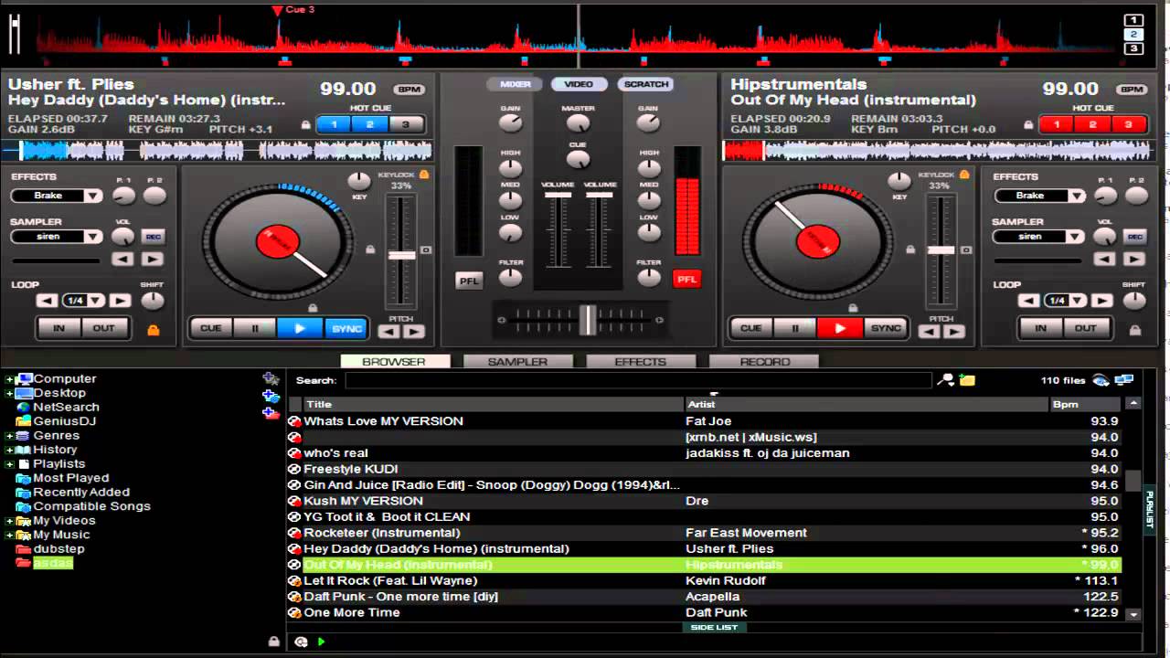The width and height of the screenshot is (1170, 658).
Task: Click the add virtual folder red icon
Action: coord(271,413)
